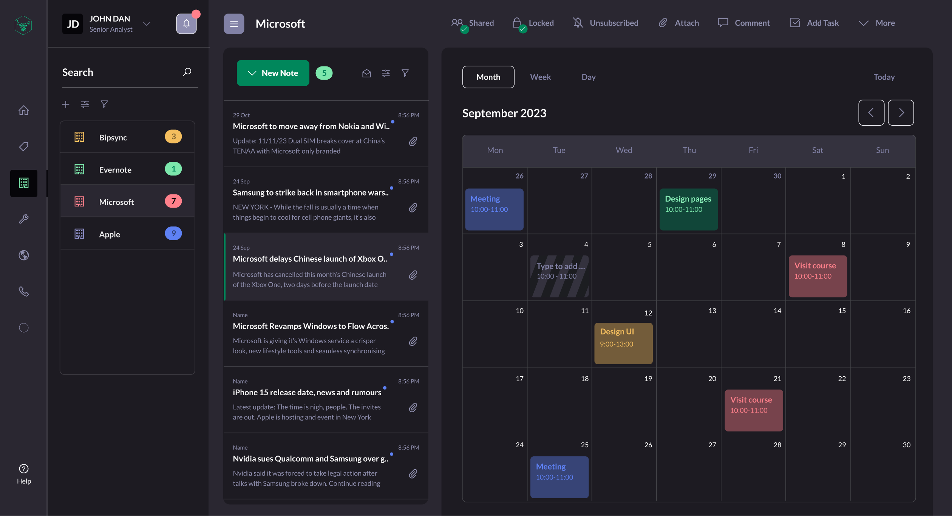
Task: Open attachment on the Nokia note
Action: point(413,142)
